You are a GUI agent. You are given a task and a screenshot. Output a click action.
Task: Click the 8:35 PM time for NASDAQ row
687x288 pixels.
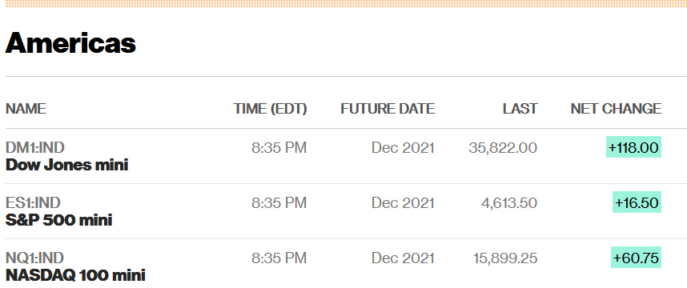(x=279, y=258)
